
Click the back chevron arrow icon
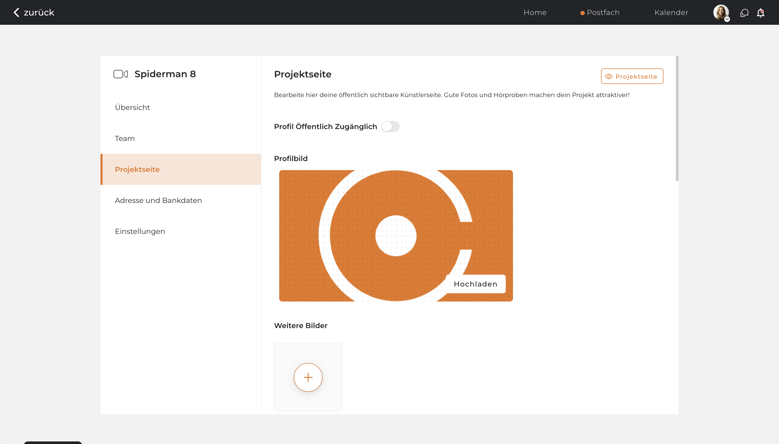(x=17, y=12)
